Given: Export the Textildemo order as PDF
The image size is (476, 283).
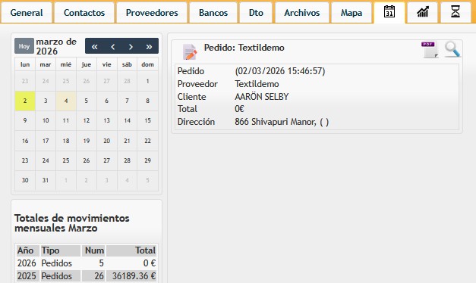Looking at the screenshot, I should tap(430, 50).
